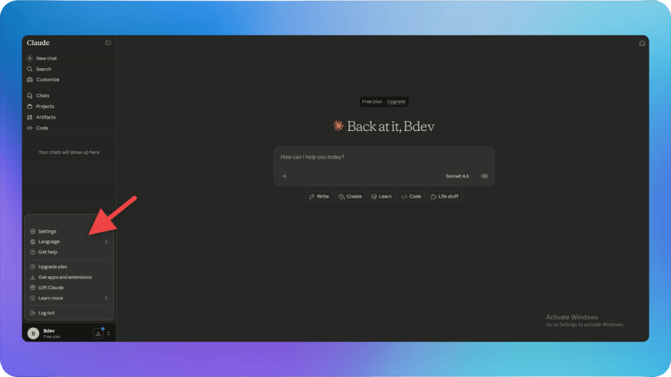
Task: Click the B avatar circle
Action: [x=33, y=333]
